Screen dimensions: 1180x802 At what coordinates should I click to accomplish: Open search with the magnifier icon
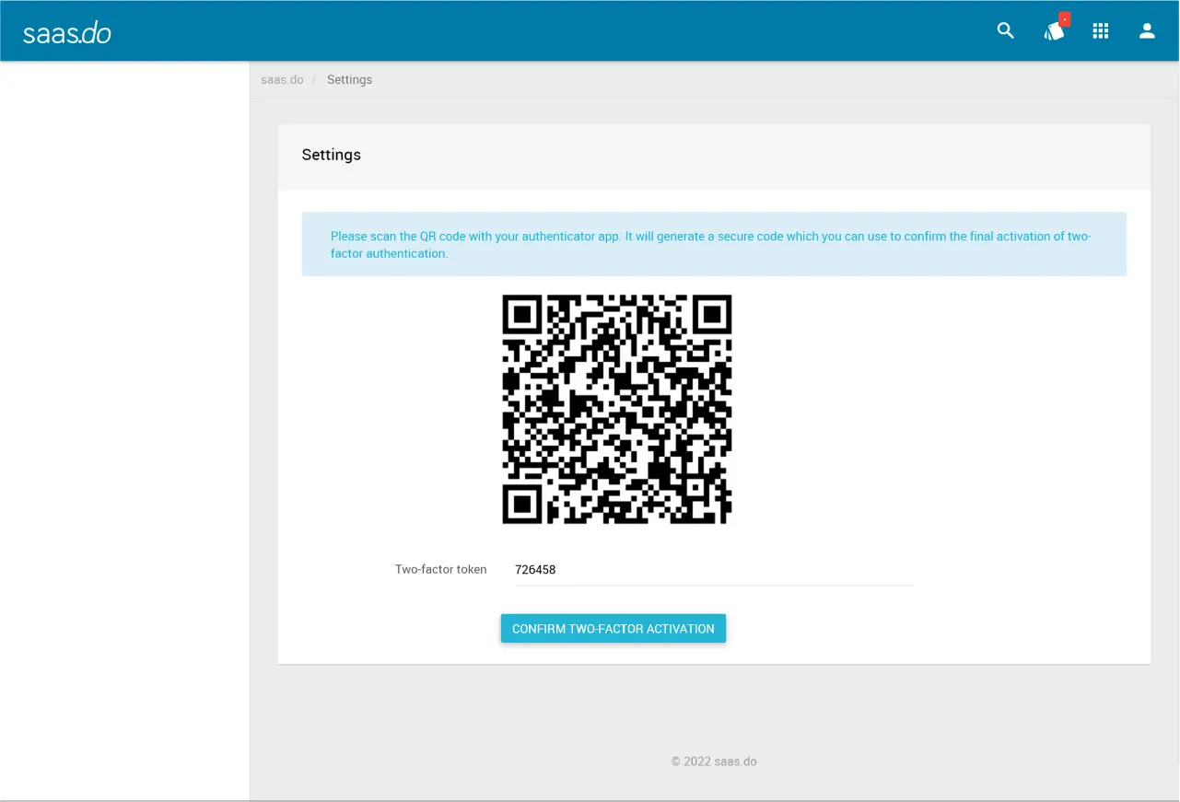pyautogui.click(x=1006, y=31)
